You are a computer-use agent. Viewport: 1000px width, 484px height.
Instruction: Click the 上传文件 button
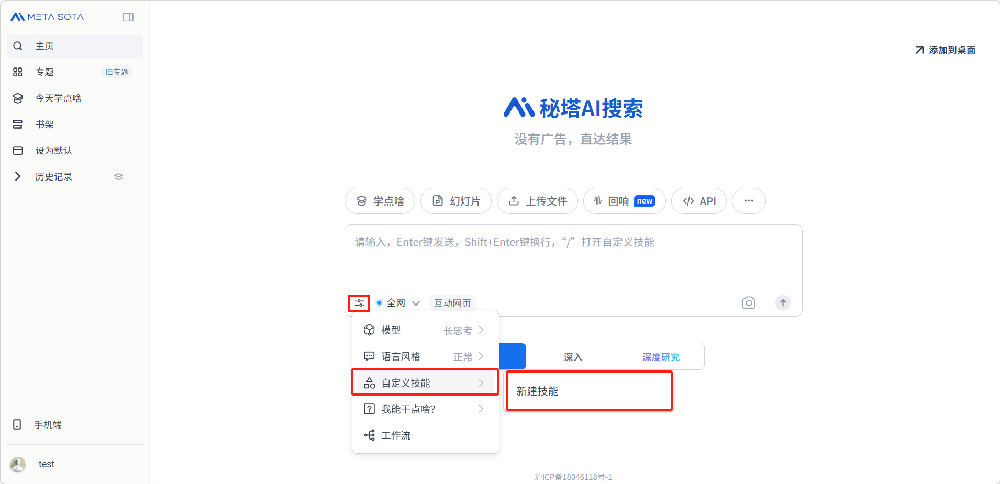537,201
